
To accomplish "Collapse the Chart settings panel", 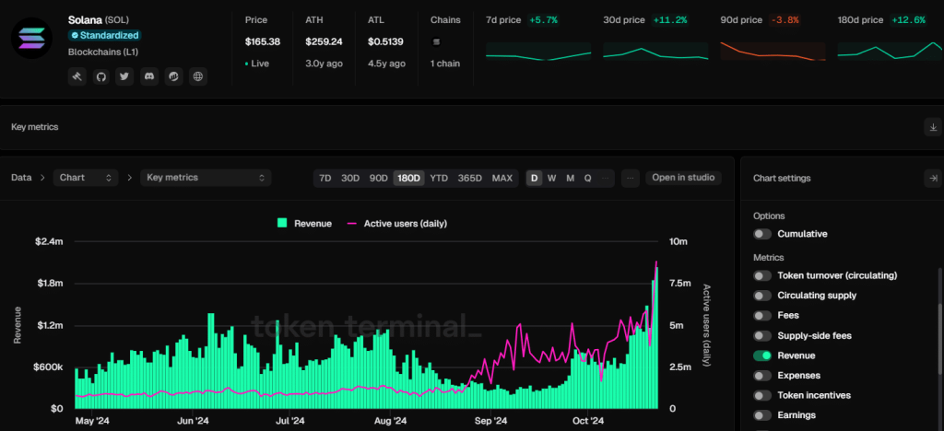I will pyautogui.click(x=932, y=178).
